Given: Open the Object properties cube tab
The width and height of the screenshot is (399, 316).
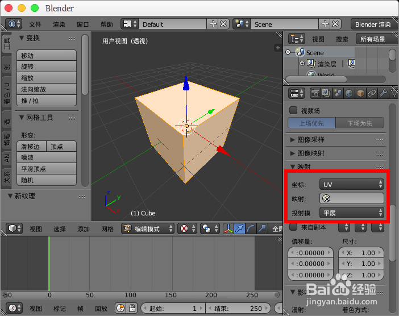Looking at the screenshot, I should pyautogui.click(x=360, y=93).
